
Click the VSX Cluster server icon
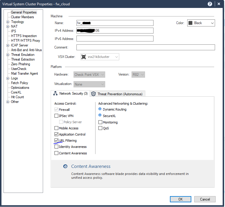coord(83,57)
